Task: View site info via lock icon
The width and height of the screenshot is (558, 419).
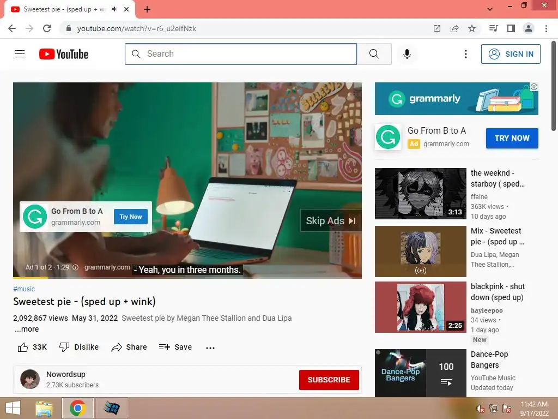Action: click(x=69, y=28)
